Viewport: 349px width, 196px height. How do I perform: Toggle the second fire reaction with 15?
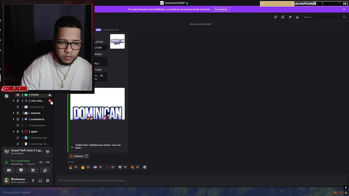(85, 167)
